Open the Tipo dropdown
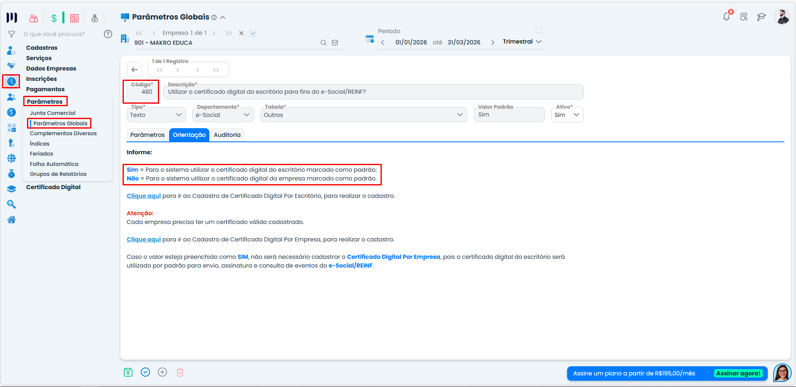This screenshot has width=796, height=387. [156, 115]
